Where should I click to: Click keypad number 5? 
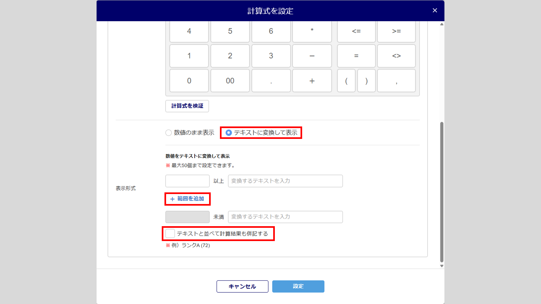pyautogui.click(x=230, y=31)
